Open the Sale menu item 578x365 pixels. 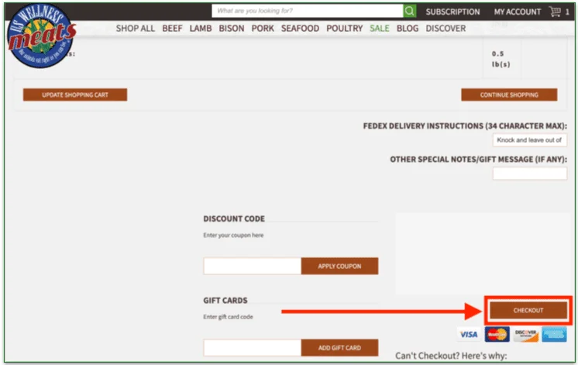coord(380,29)
